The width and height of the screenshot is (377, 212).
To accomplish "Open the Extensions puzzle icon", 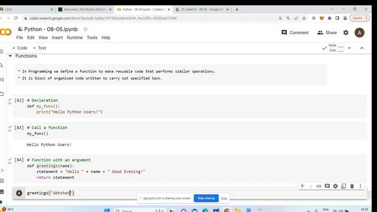I will (329, 18).
